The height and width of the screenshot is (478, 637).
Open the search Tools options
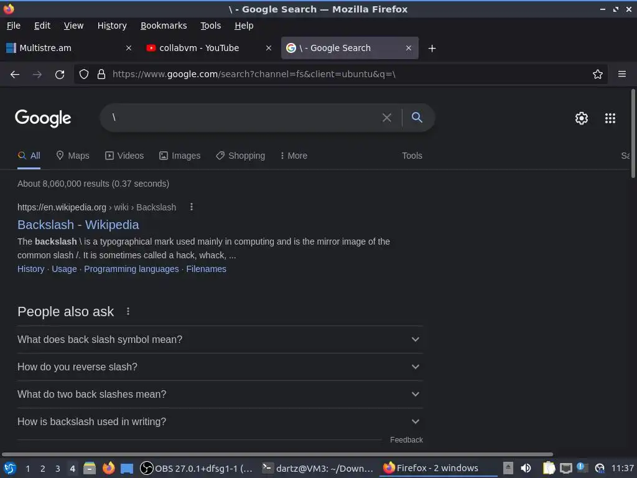412,156
